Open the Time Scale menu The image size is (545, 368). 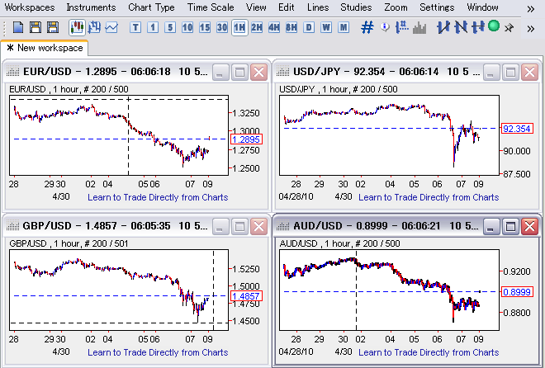211,7
